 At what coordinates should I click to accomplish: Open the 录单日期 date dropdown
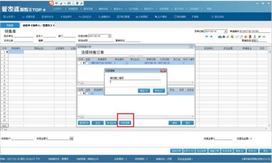coord(226,31)
